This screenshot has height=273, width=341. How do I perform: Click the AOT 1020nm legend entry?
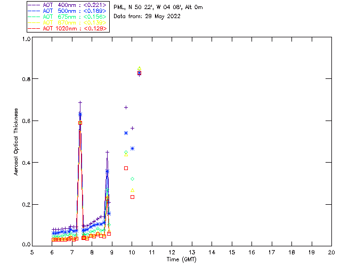point(68,28)
